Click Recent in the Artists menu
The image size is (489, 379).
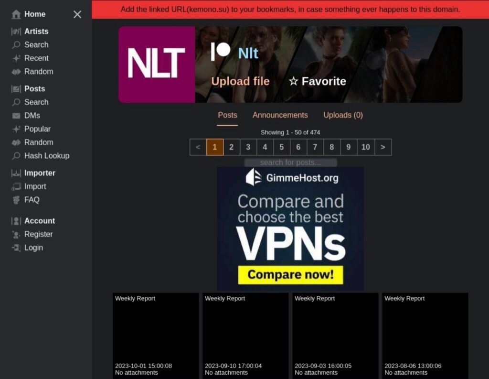point(36,58)
